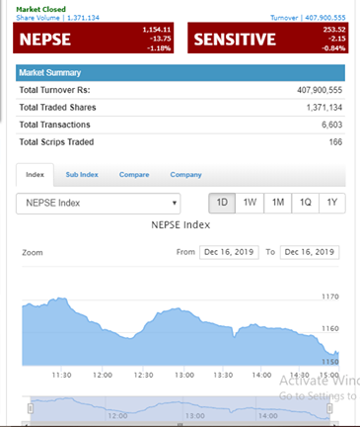The width and height of the screenshot is (360, 427).
Task: Click the SENSITIVE index red banner
Action: (268, 38)
